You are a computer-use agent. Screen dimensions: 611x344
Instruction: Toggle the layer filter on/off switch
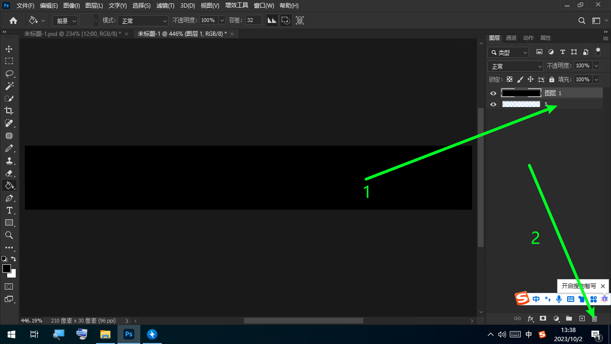pyautogui.click(x=598, y=52)
